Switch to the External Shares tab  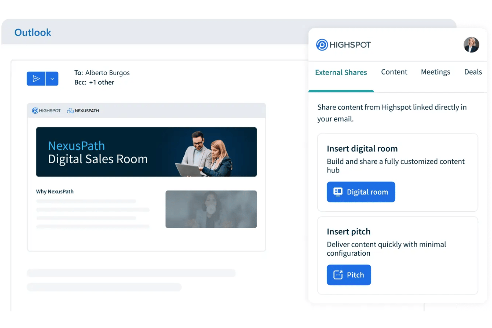(341, 72)
